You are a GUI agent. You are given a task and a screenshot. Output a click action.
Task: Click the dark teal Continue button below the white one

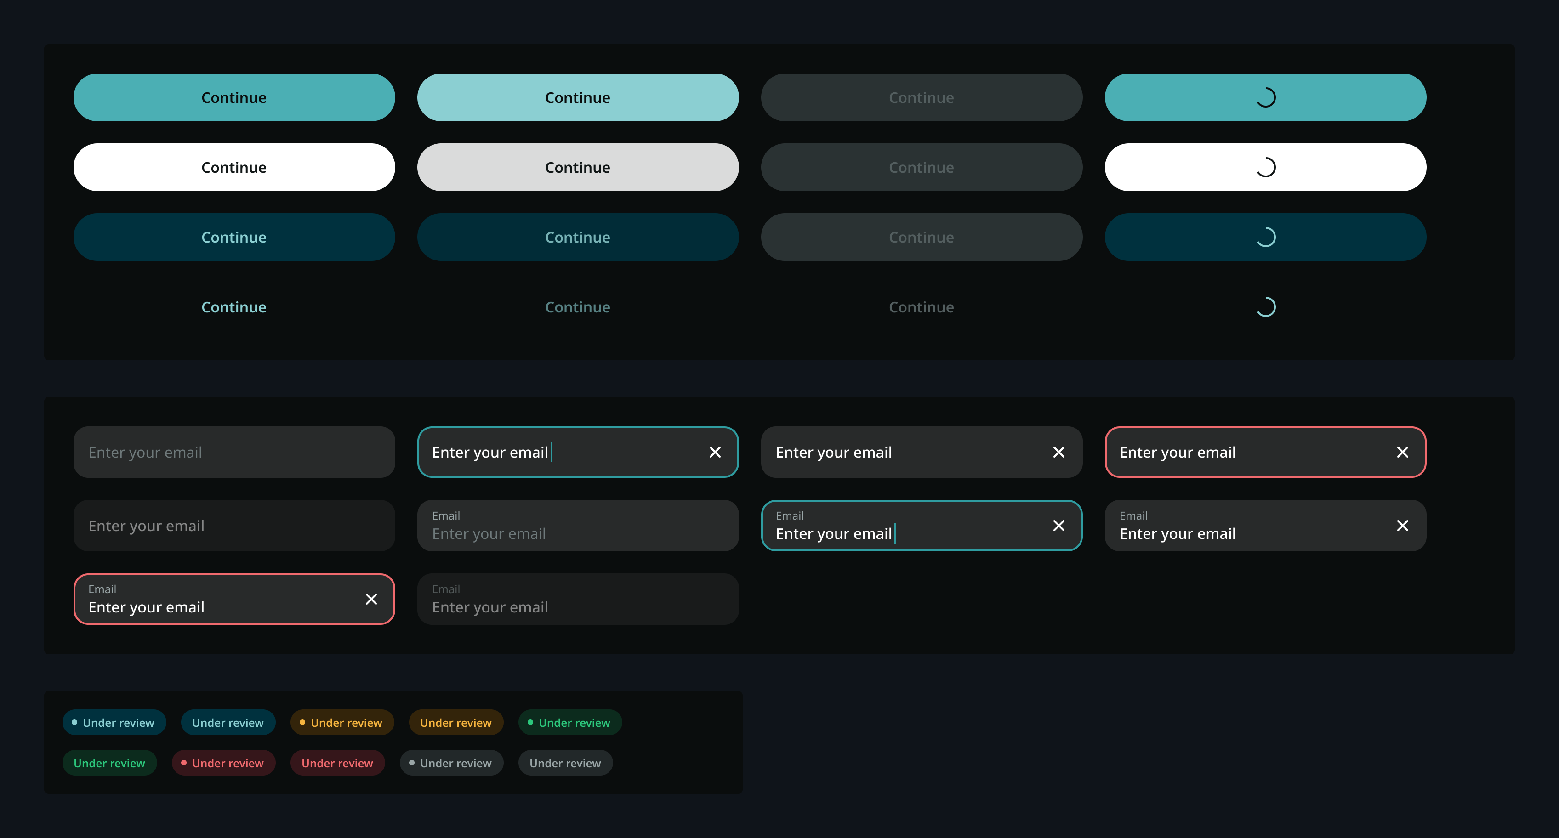tap(234, 237)
